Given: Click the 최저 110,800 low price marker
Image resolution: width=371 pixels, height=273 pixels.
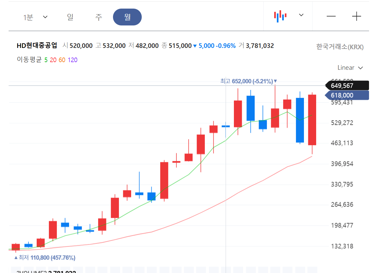Looking at the screenshot, I should tap(45, 257).
